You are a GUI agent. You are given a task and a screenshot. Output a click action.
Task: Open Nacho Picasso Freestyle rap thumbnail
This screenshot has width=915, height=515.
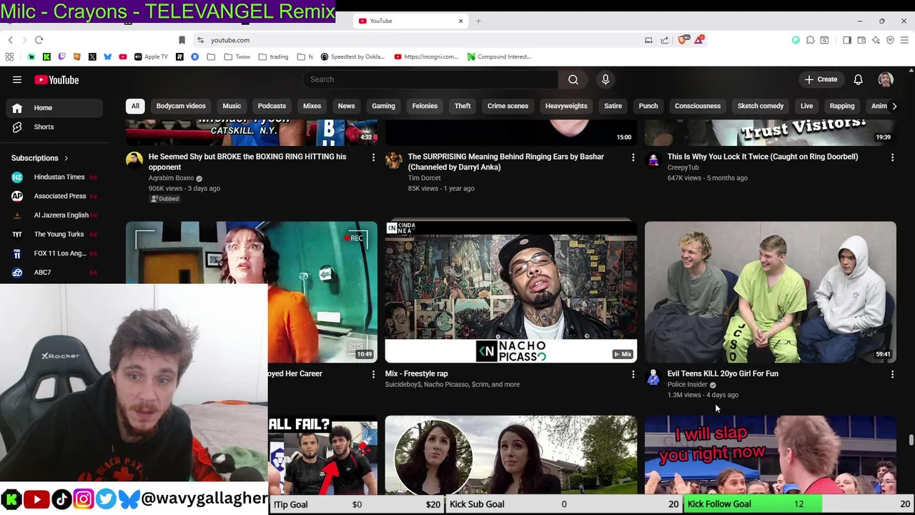(510, 292)
